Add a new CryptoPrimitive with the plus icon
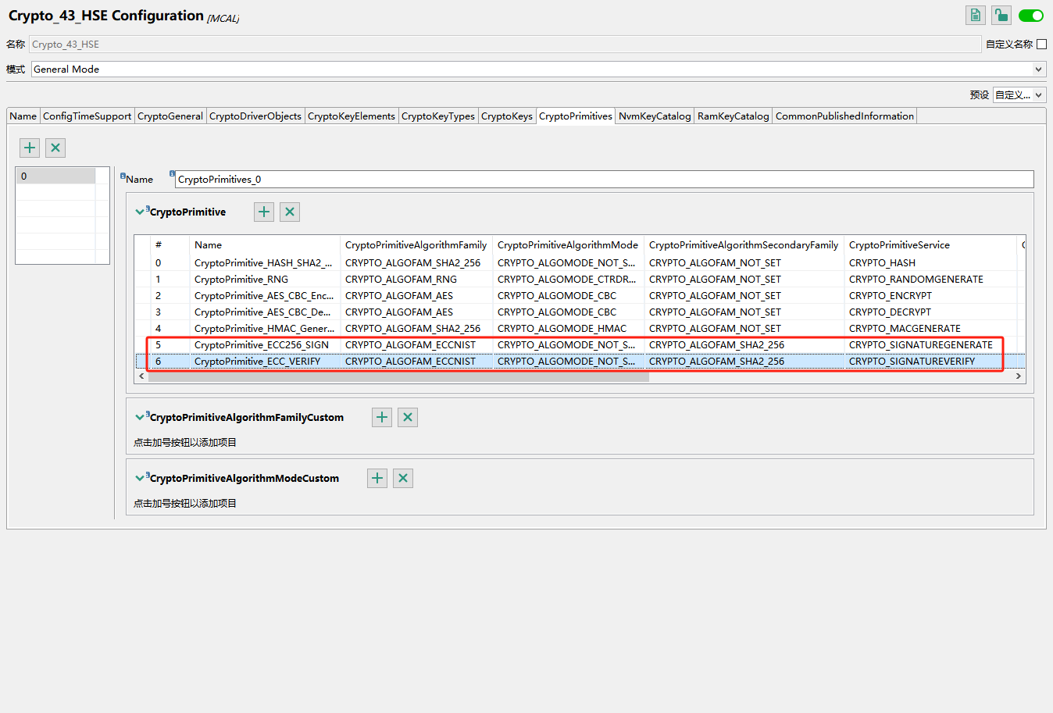The image size is (1053, 713). [263, 212]
